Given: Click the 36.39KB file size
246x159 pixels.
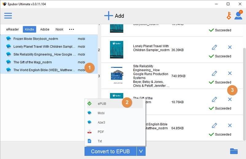Looking at the screenshot, I should (x=177, y=50).
